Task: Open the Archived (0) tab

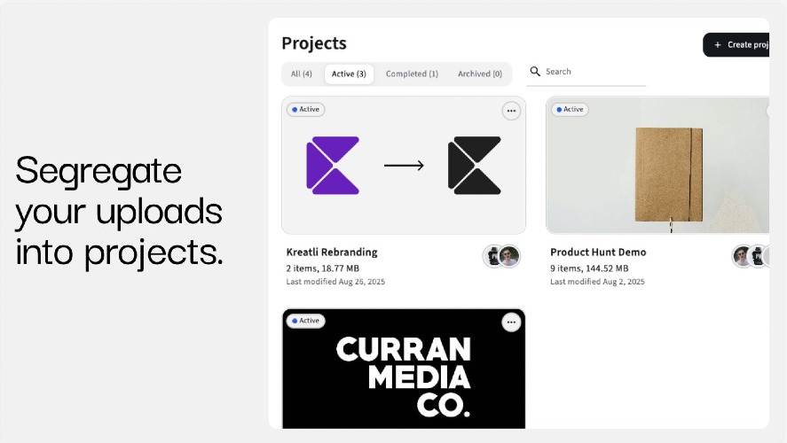Action: (480, 74)
